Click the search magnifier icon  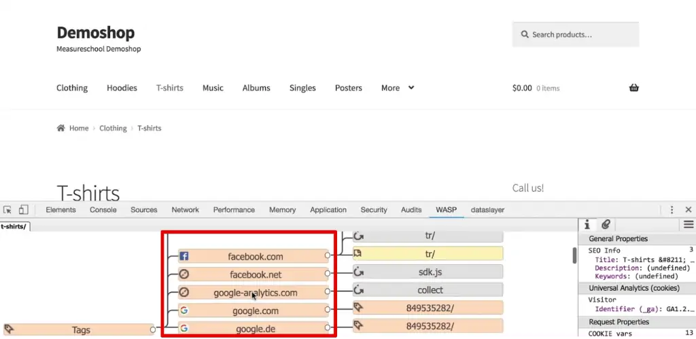[x=525, y=34]
